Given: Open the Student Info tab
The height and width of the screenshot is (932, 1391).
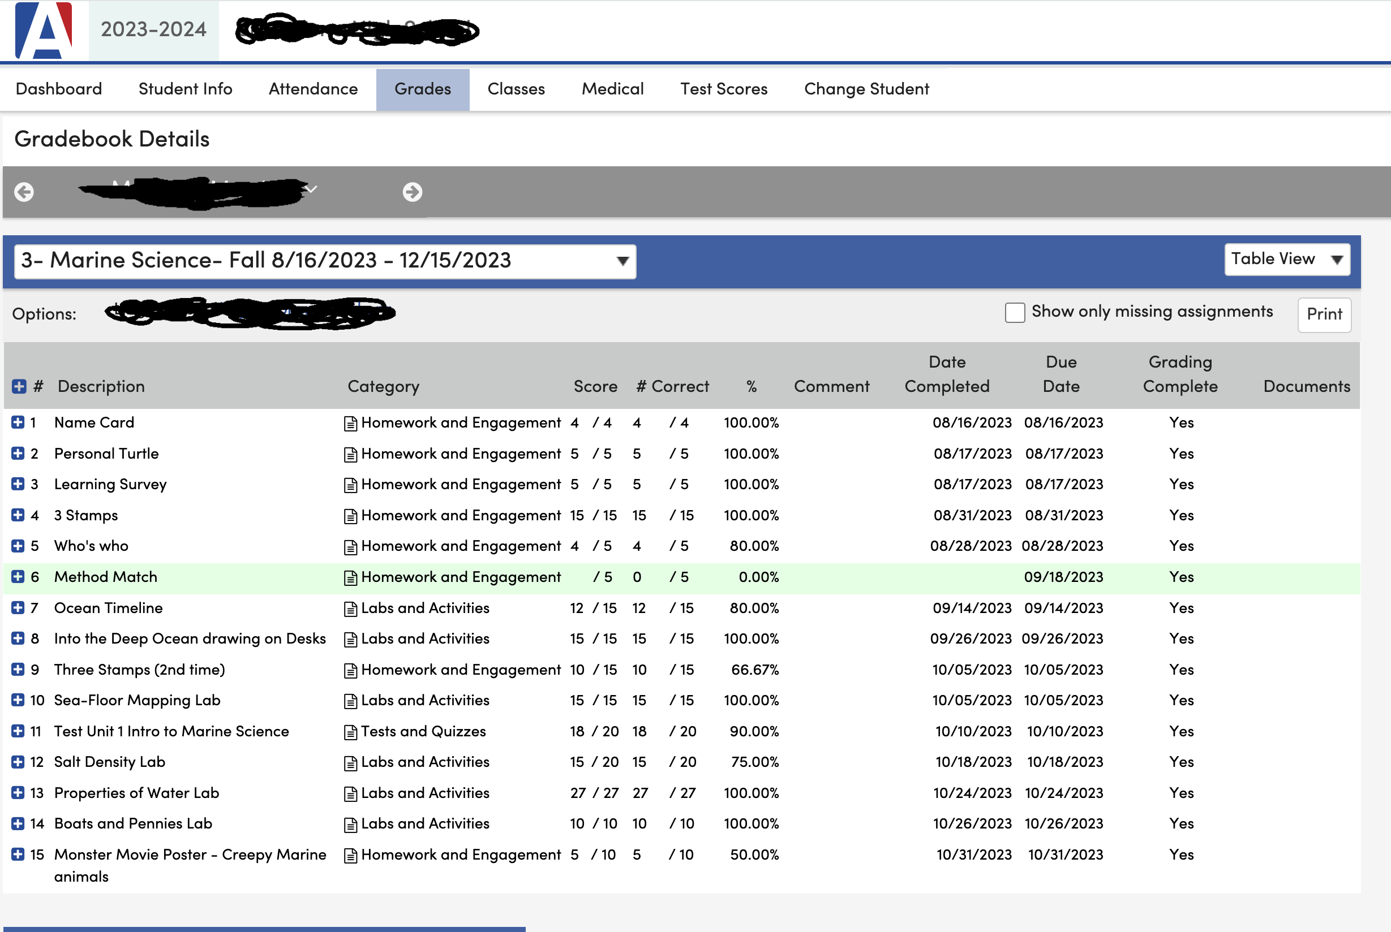Looking at the screenshot, I should click(186, 89).
